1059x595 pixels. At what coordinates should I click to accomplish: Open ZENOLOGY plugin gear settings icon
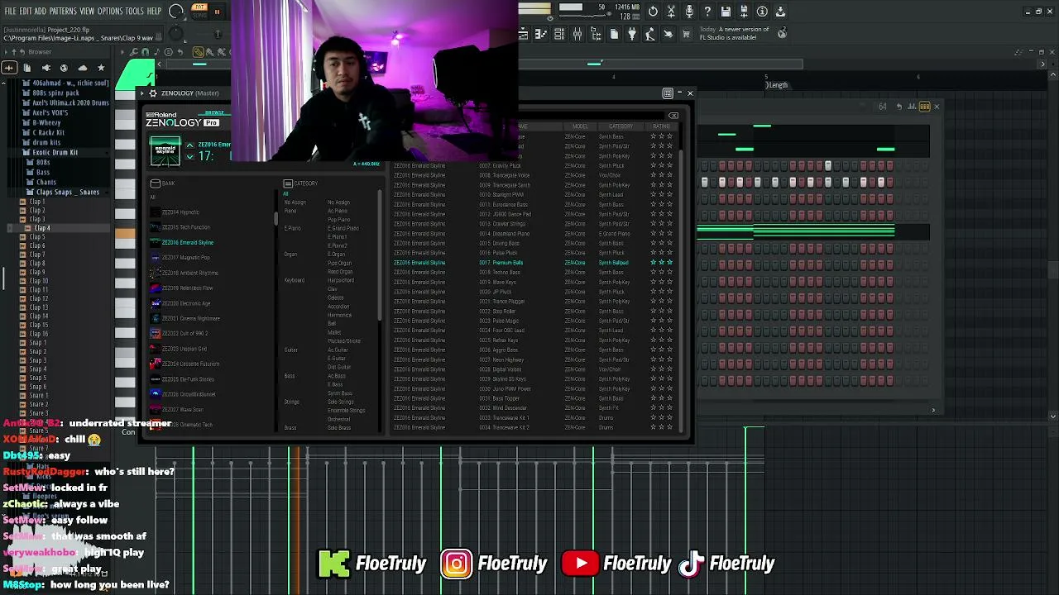pos(152,93)
